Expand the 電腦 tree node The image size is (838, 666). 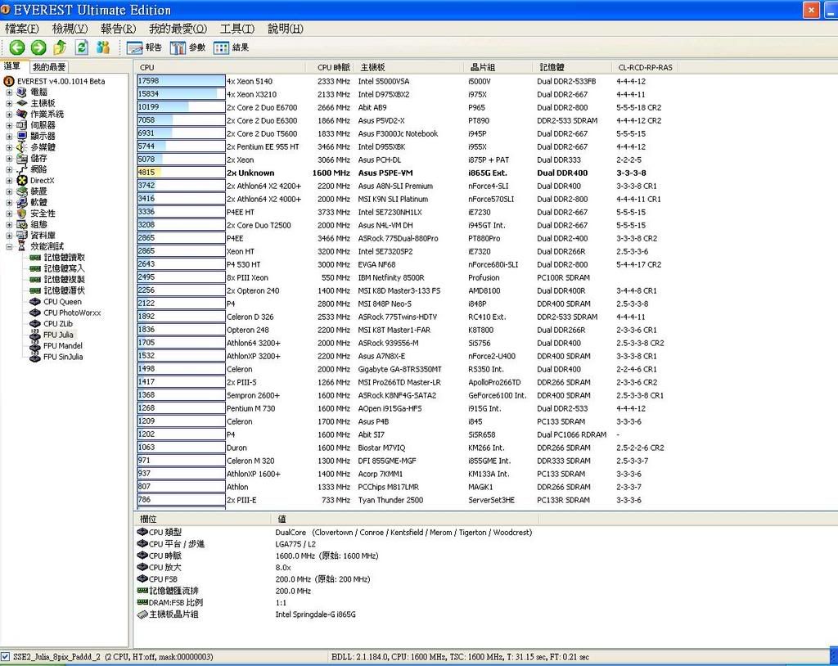9,92
